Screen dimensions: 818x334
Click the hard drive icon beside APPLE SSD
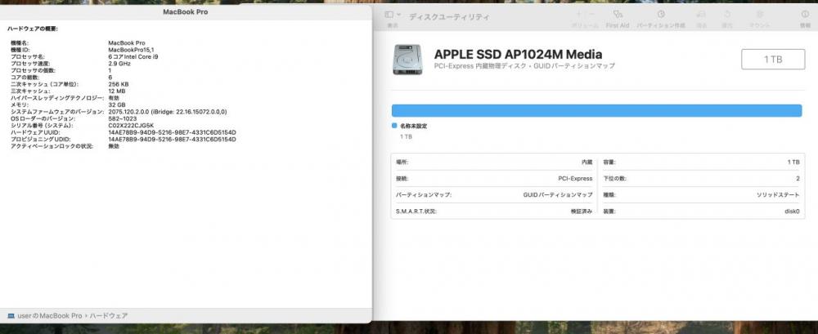pos(407,59)
